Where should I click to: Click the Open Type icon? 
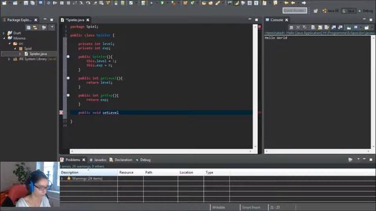pos(204,3)
